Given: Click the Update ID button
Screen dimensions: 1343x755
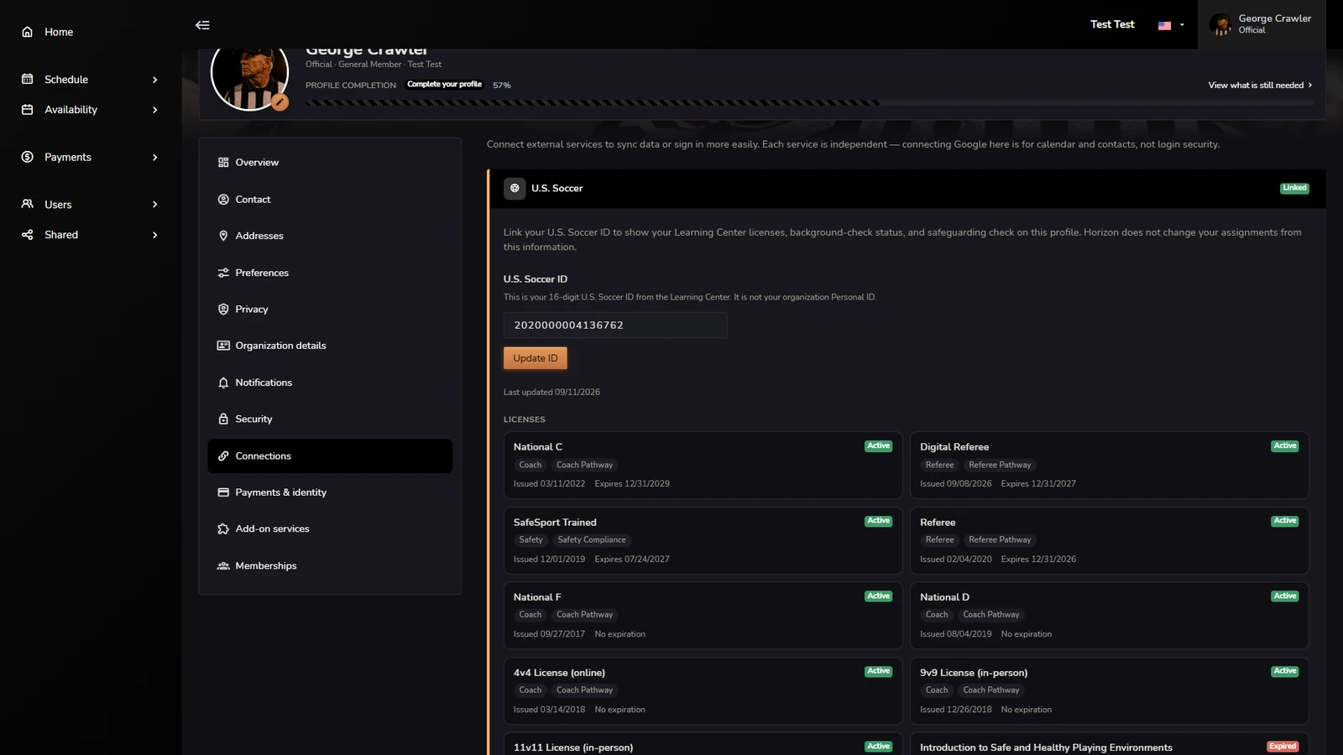Looking at the screenshot, I should [x=536, y=358].
